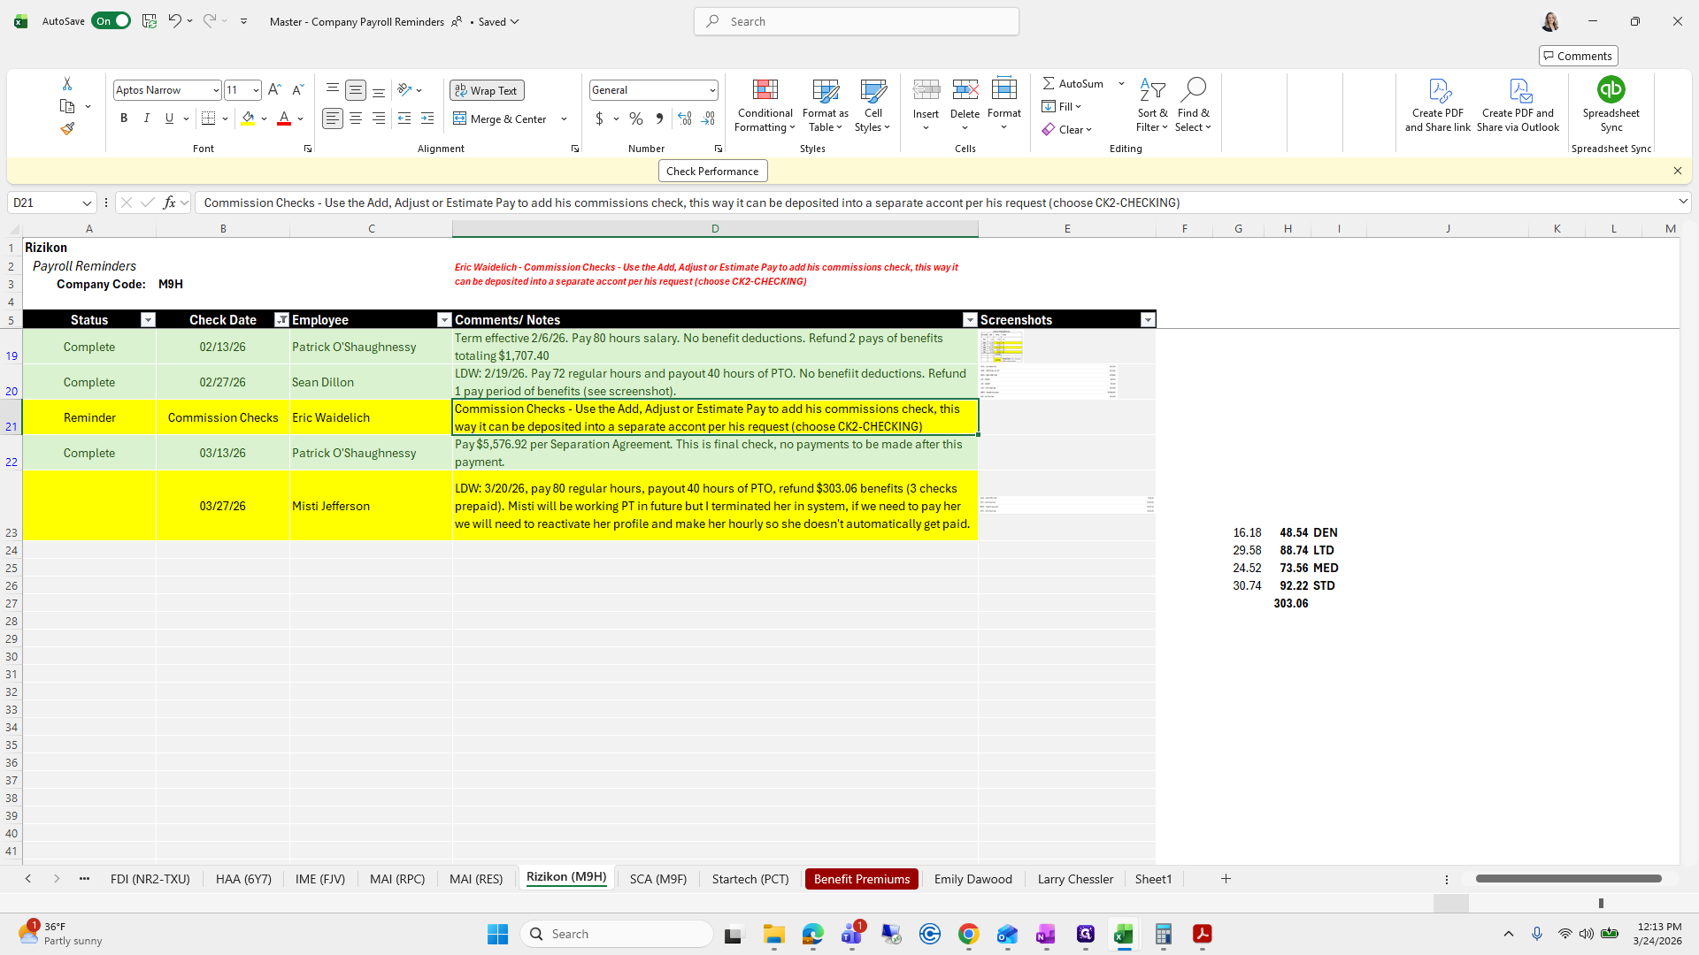This screenshot has width=1699, height=955.
Task: Toggle the AutoSave switch
Action: tap(111, 21)
